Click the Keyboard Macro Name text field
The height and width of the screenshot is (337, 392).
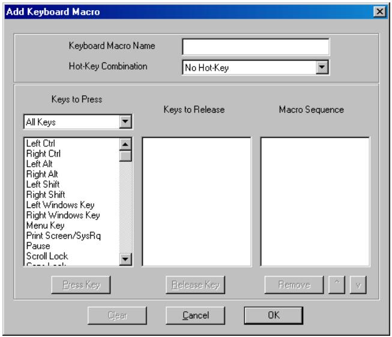click(256, 47)
